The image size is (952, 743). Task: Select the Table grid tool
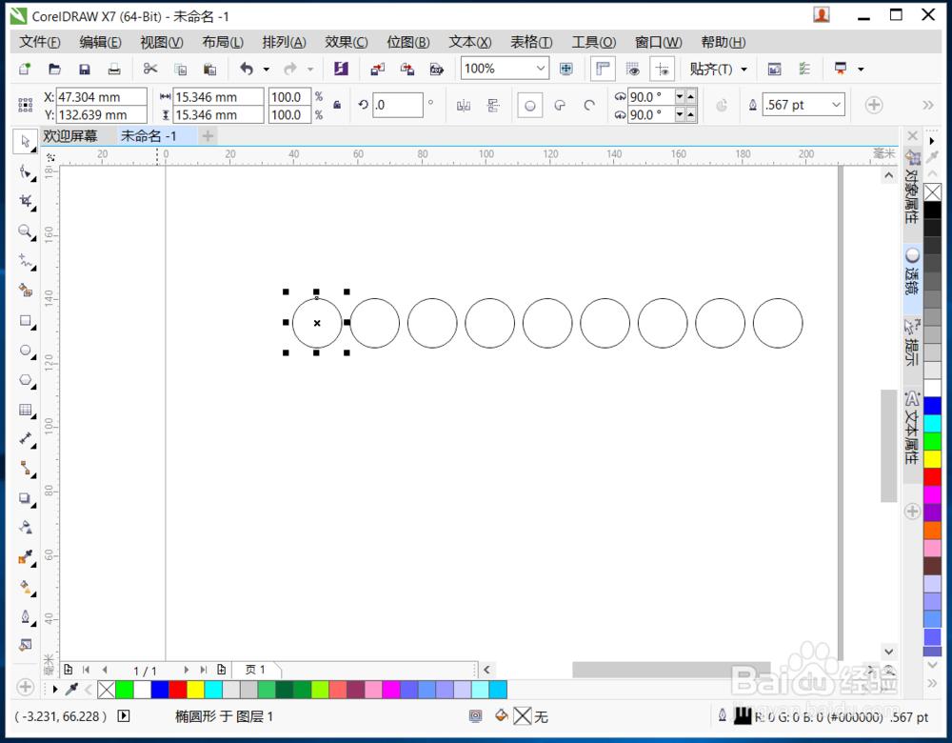25,410
